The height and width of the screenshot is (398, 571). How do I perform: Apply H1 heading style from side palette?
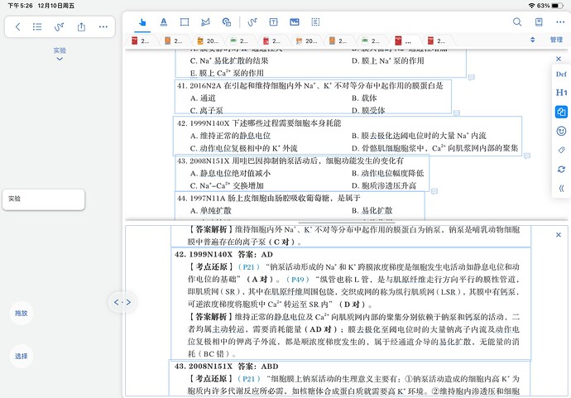pos(561,93)
